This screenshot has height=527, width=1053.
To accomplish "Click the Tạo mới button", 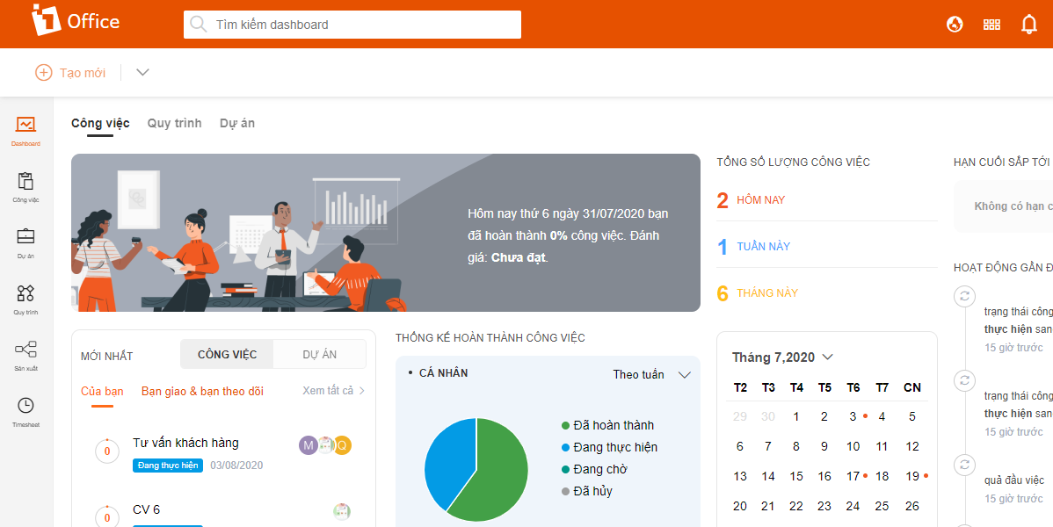I will tap(70, 72).
